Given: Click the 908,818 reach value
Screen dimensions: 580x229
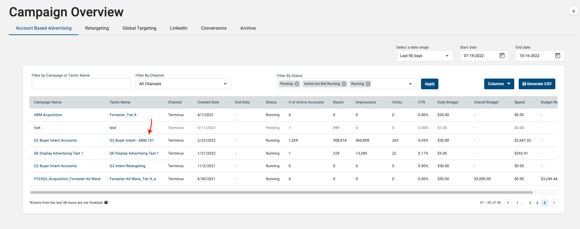Looking at the screenshot, I should (x=340, y=140).
